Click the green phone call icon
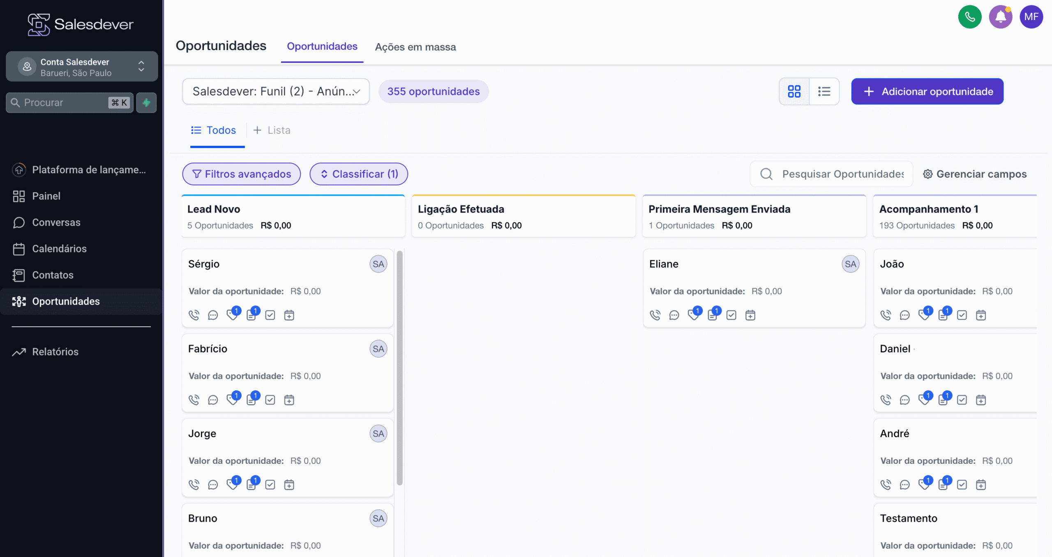Image resolution: width=1052 pixels, height=557 pixels. (969, 17)
